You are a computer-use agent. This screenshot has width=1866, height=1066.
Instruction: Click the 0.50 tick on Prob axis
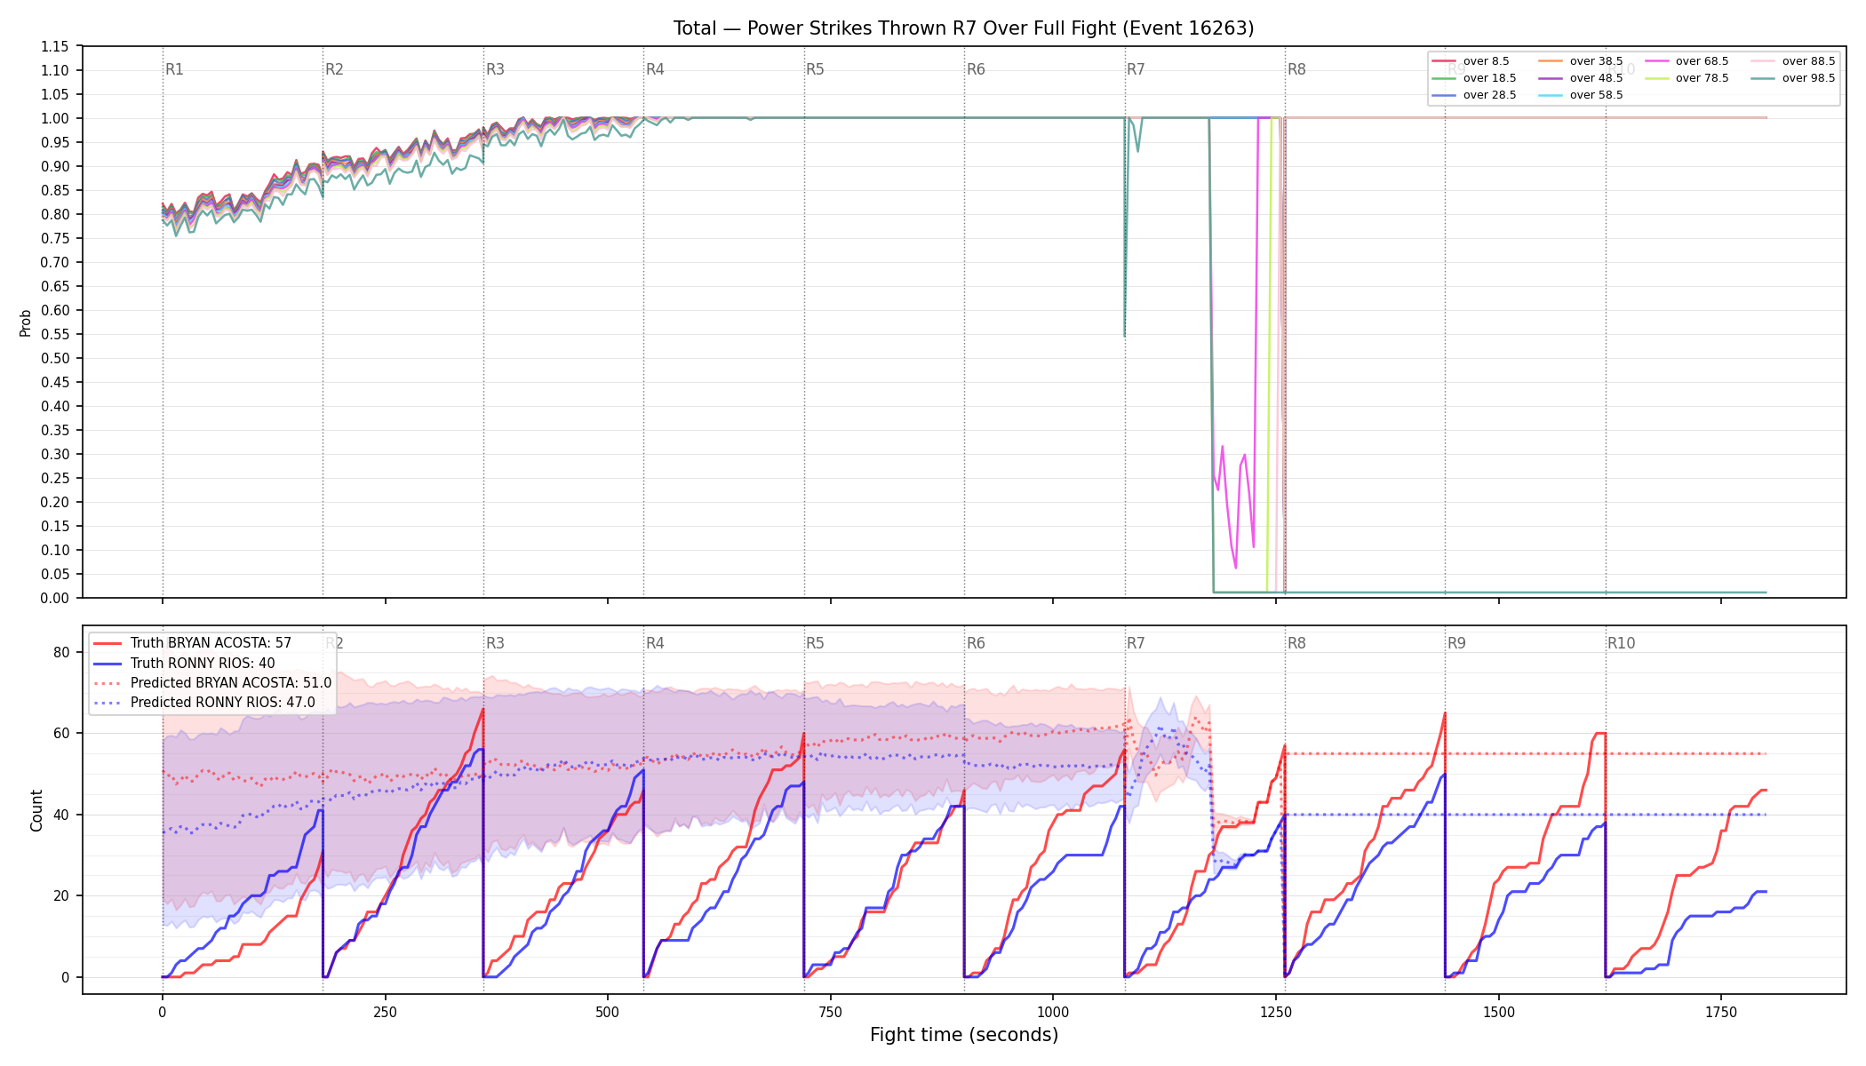click(x=55, y=358)
